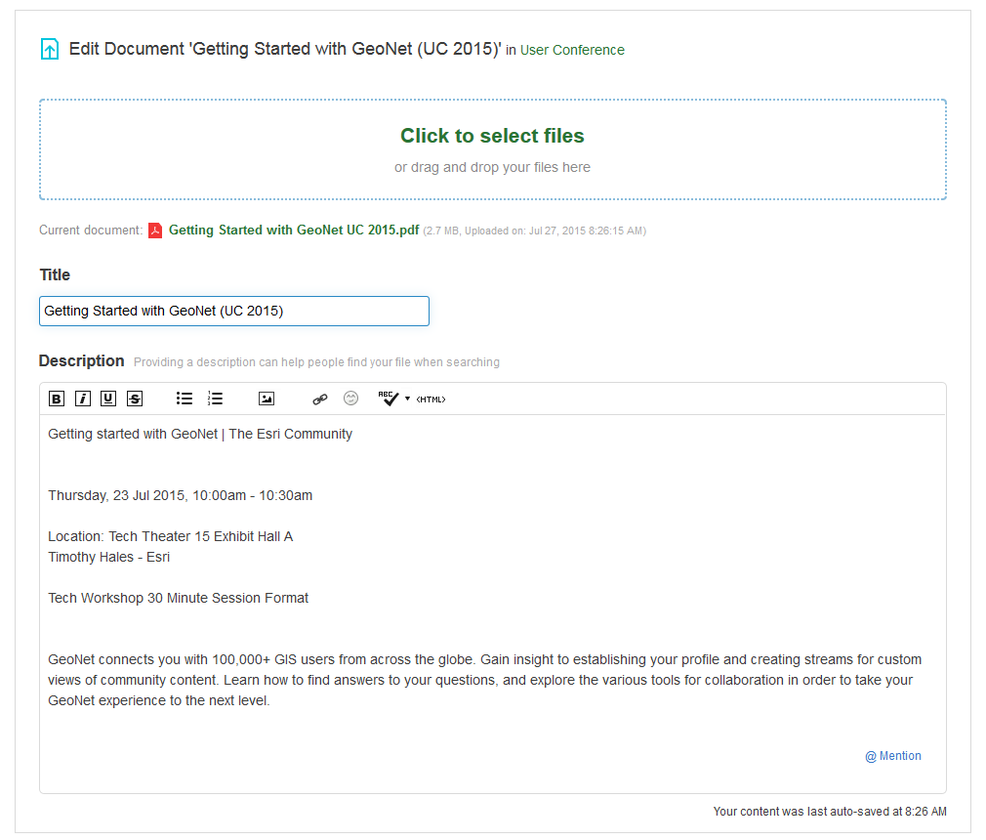Open Getting Started with GeoNet UC 2015.pdf

click(294, 231)
